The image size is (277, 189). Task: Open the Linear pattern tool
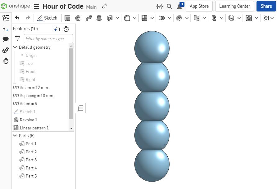[x=144, y=18]
